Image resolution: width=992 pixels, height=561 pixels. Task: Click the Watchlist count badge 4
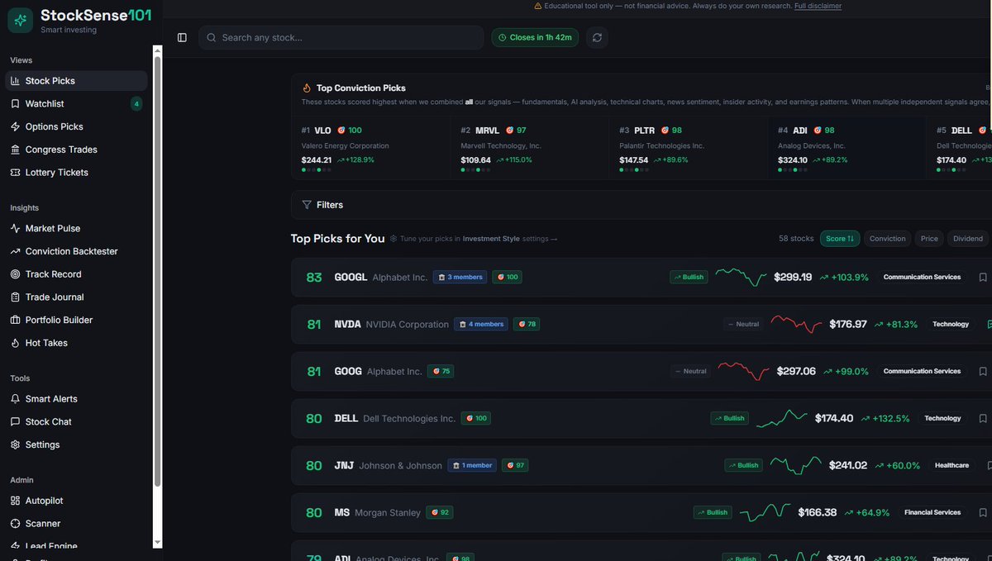(x=136, y=104)
